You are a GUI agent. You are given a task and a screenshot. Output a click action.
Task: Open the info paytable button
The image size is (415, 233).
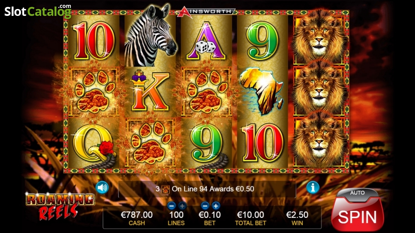(x=313, y=187)
